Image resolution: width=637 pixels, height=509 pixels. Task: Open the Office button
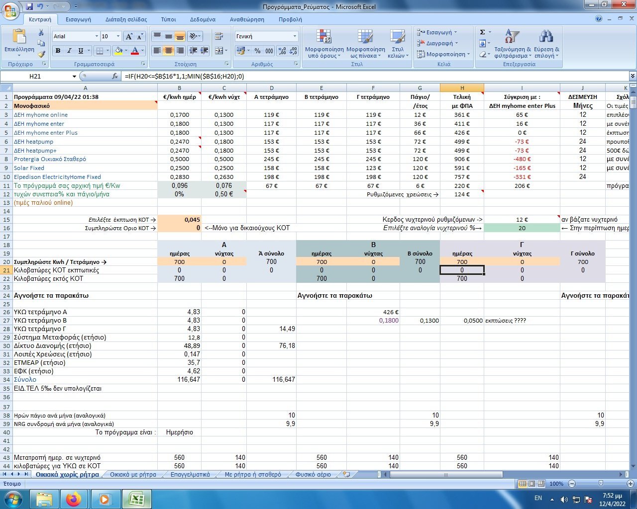coord(11,11)
